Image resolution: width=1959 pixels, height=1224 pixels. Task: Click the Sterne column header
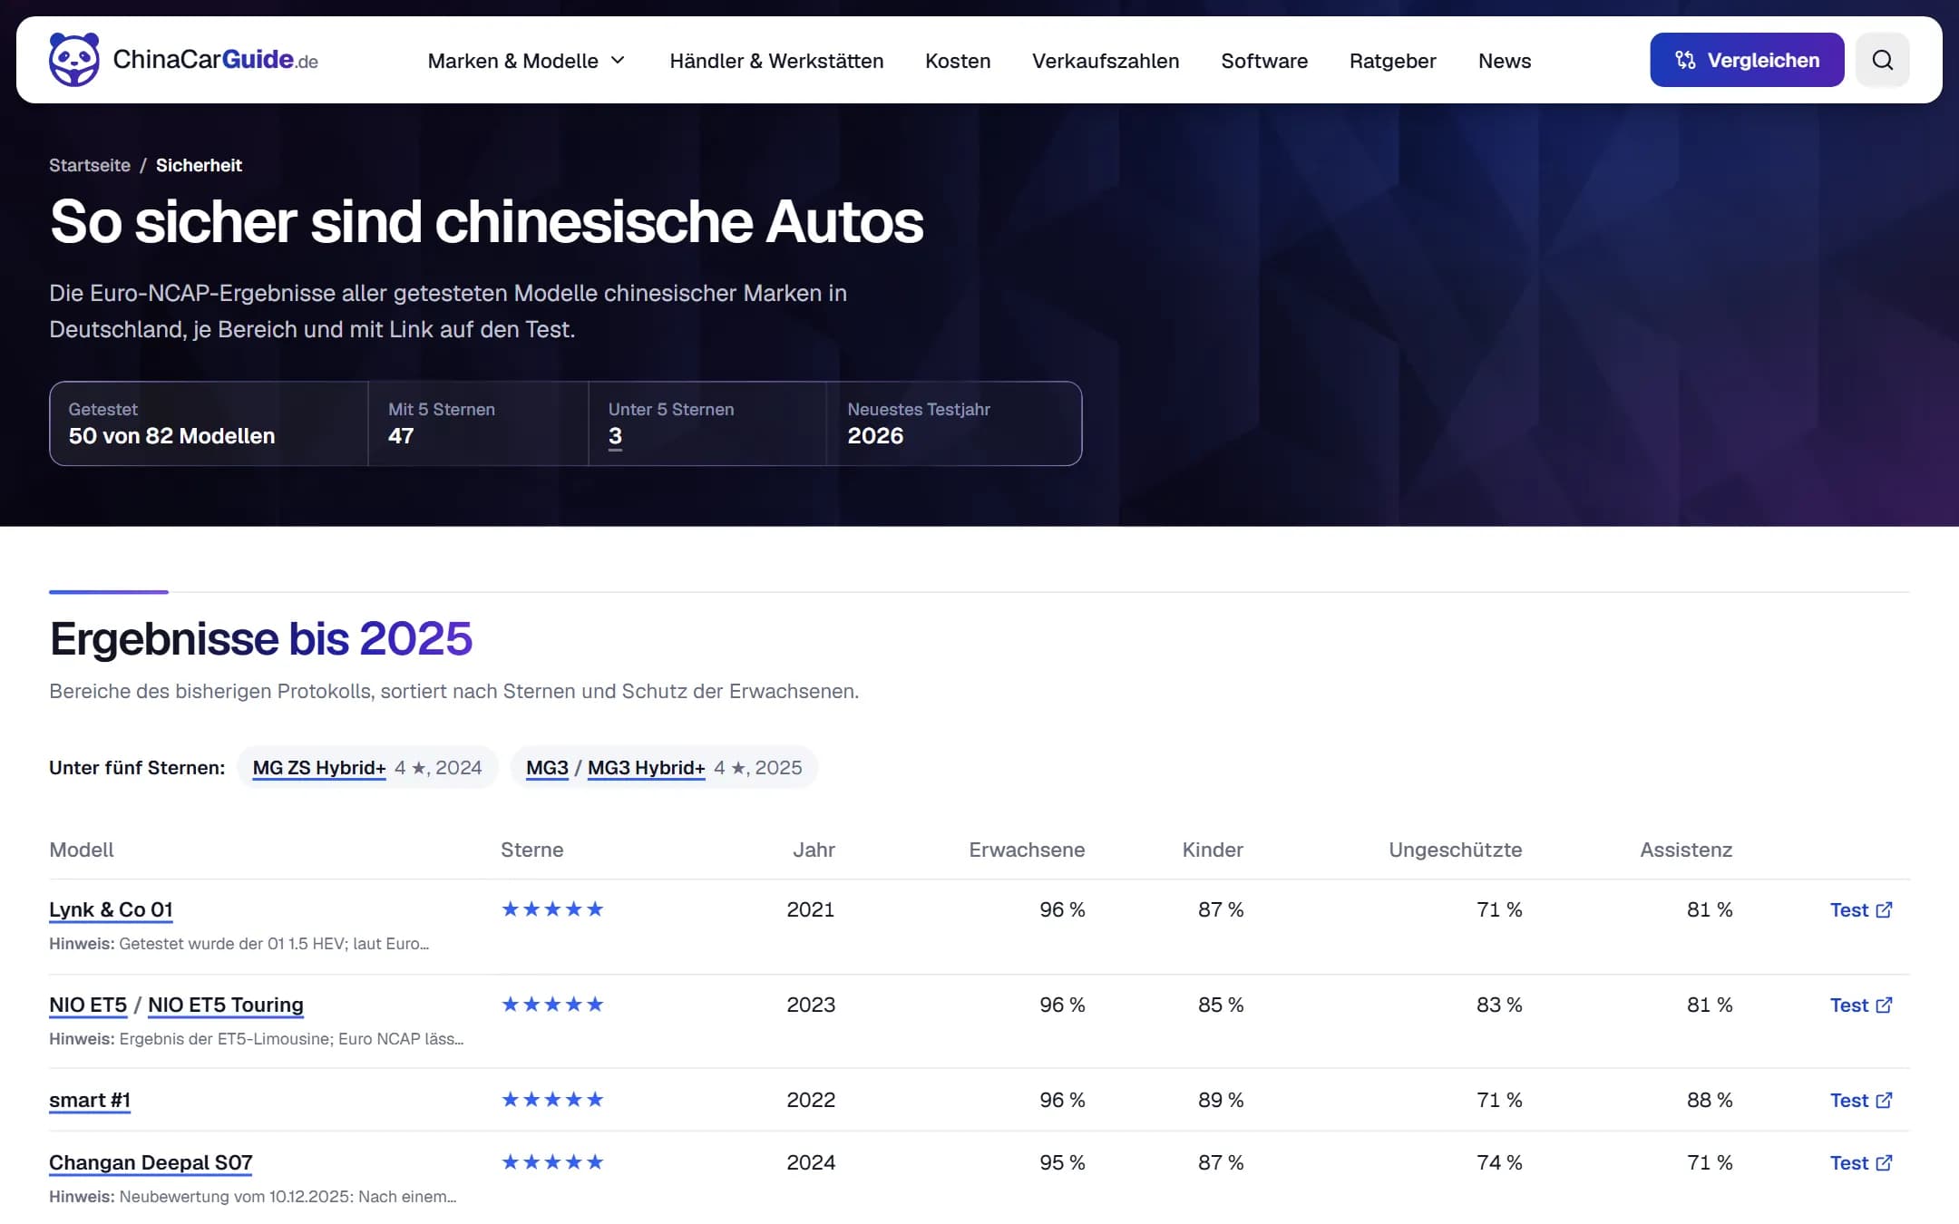click(531, 850)
